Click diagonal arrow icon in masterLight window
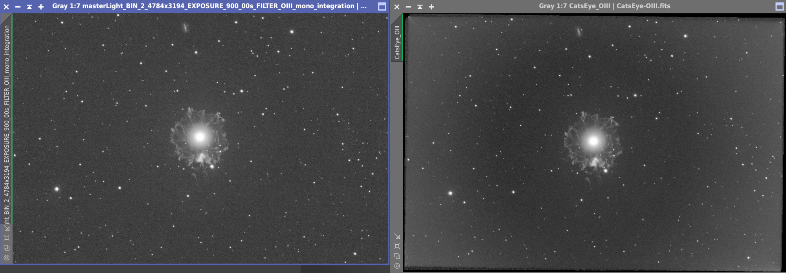786x273 pixels. point(7,228)
